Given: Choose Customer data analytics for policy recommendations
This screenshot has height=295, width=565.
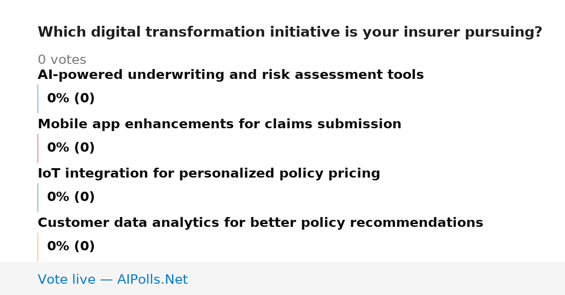Looking at the screenshot, I should click(260, 223).
